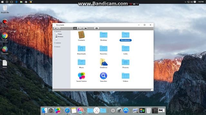Show hidden tray icons chevron
The image size is (206, 115).
pyautogui.click(x=185, y=2)
